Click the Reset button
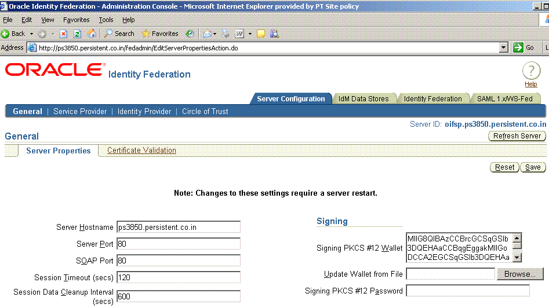This screenshot has width=549, height=308. [x=504, y=167]
